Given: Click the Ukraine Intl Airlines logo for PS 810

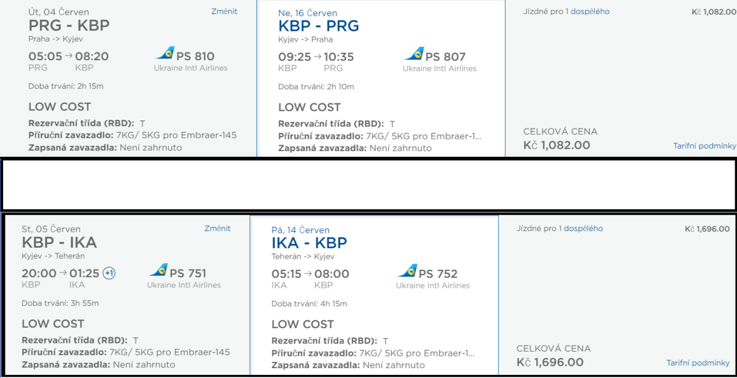Looking at the screenshot, I should (x=165, y=53).
